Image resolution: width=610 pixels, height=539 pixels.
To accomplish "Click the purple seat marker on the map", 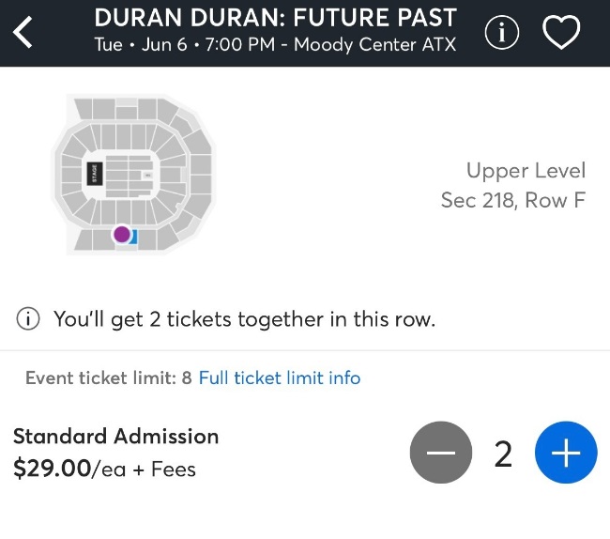I will coord(121,235).
